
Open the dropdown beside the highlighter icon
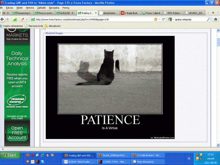(27, 19)
